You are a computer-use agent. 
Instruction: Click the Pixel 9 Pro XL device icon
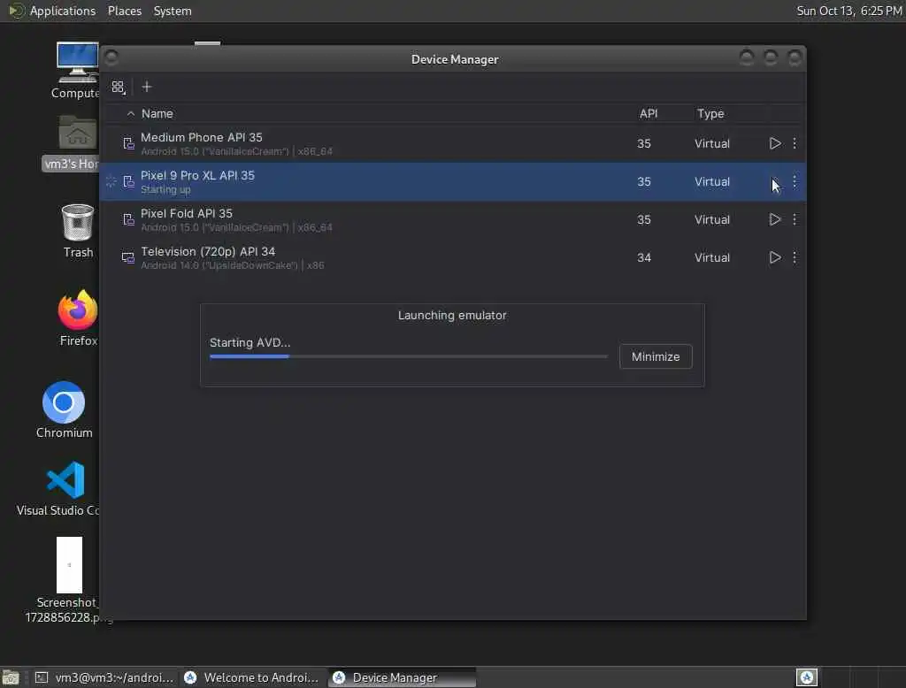click(128, 182)
